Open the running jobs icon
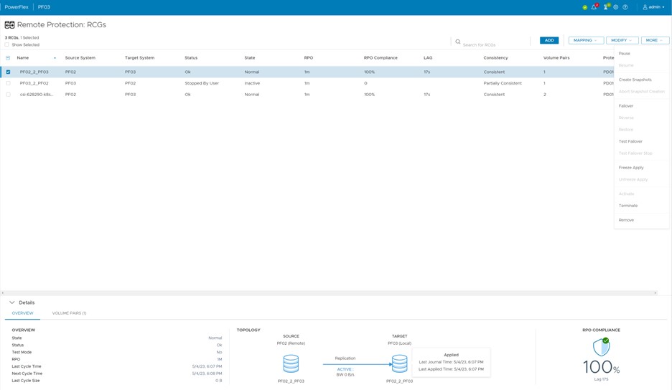Viewport: 672px width, 390px height. tap(606, 7)
